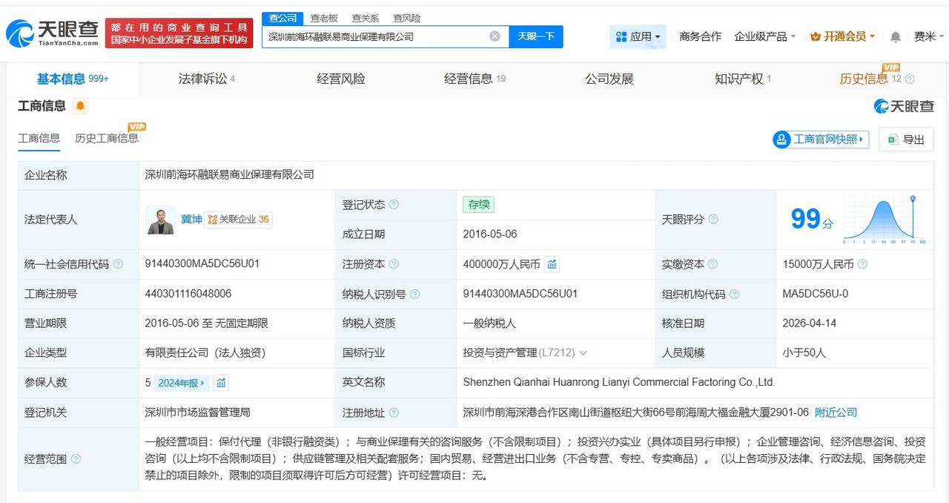Screen dimensions: 949x503
Task: Click the 存续 status tag
Action: point(478,205)
